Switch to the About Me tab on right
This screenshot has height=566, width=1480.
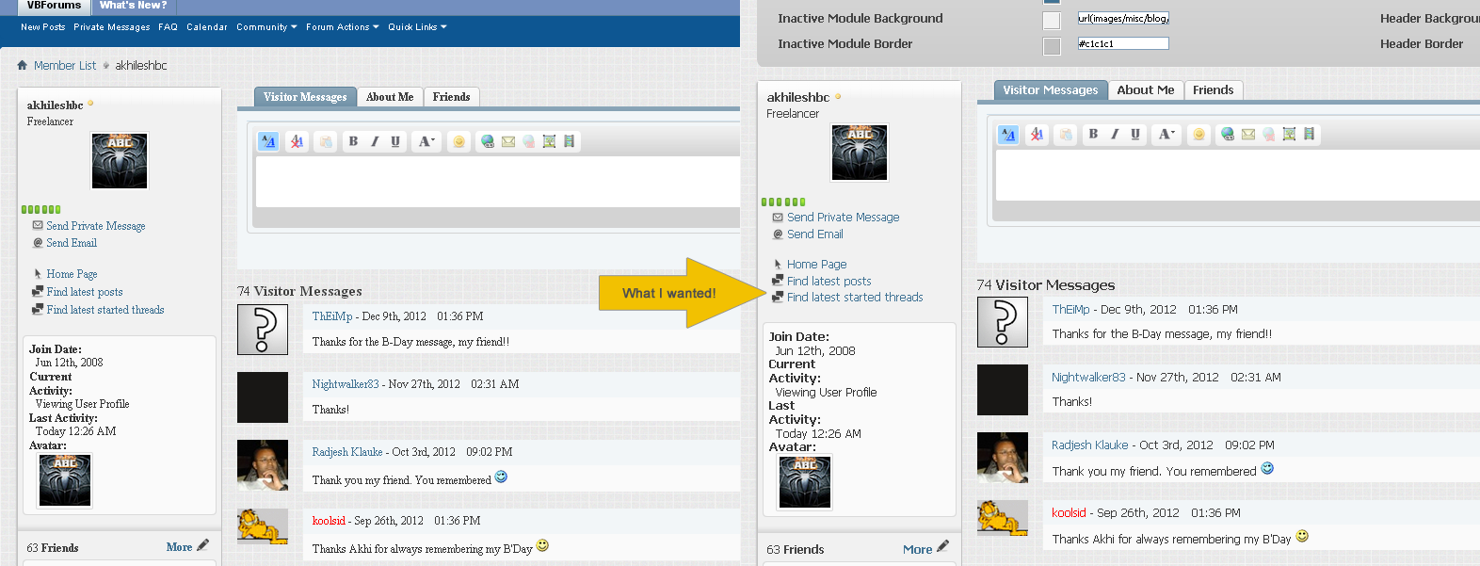pos(1146,90)
